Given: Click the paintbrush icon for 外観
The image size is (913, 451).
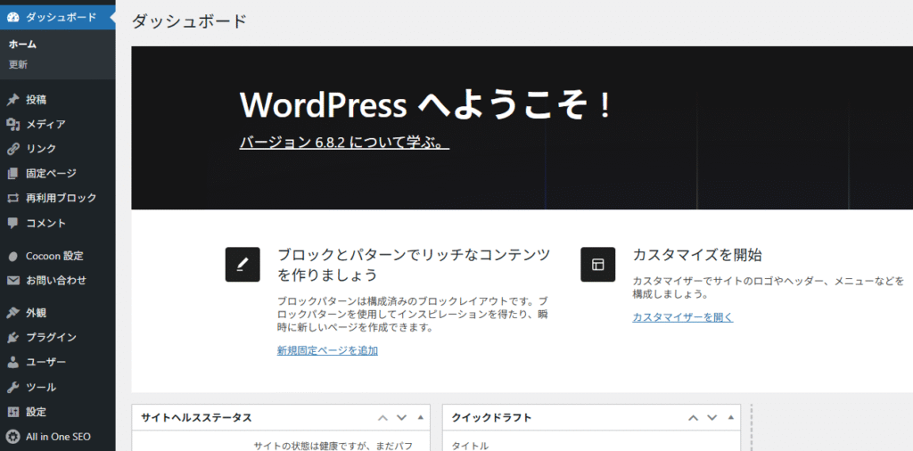Looking at the screenshot, I should pos(12,313).
